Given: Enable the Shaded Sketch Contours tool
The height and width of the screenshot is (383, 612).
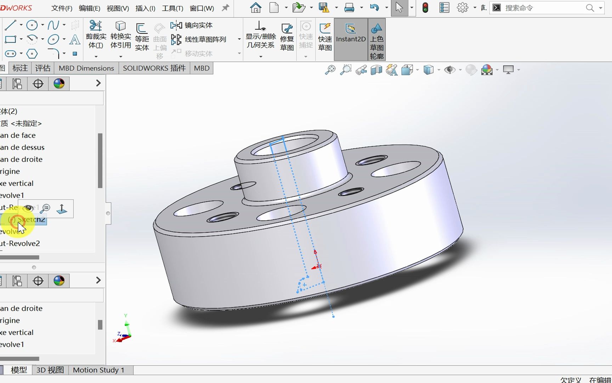Looking at the screenshot, I should pos(376,39).
